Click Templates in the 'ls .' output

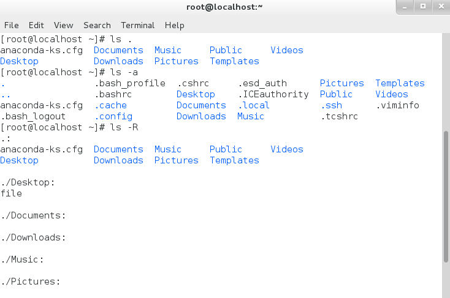pyautogui.click(x=234, y=61)
